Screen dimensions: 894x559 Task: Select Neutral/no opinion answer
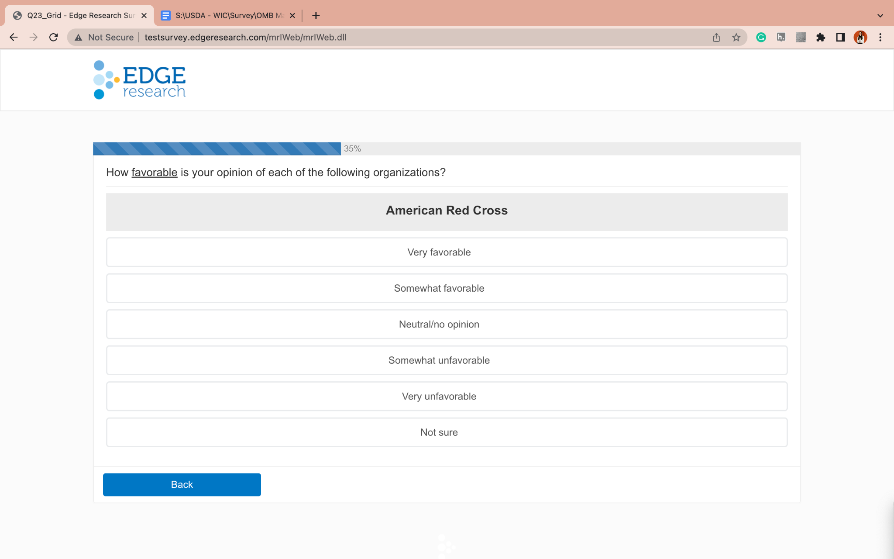point(447,324)
